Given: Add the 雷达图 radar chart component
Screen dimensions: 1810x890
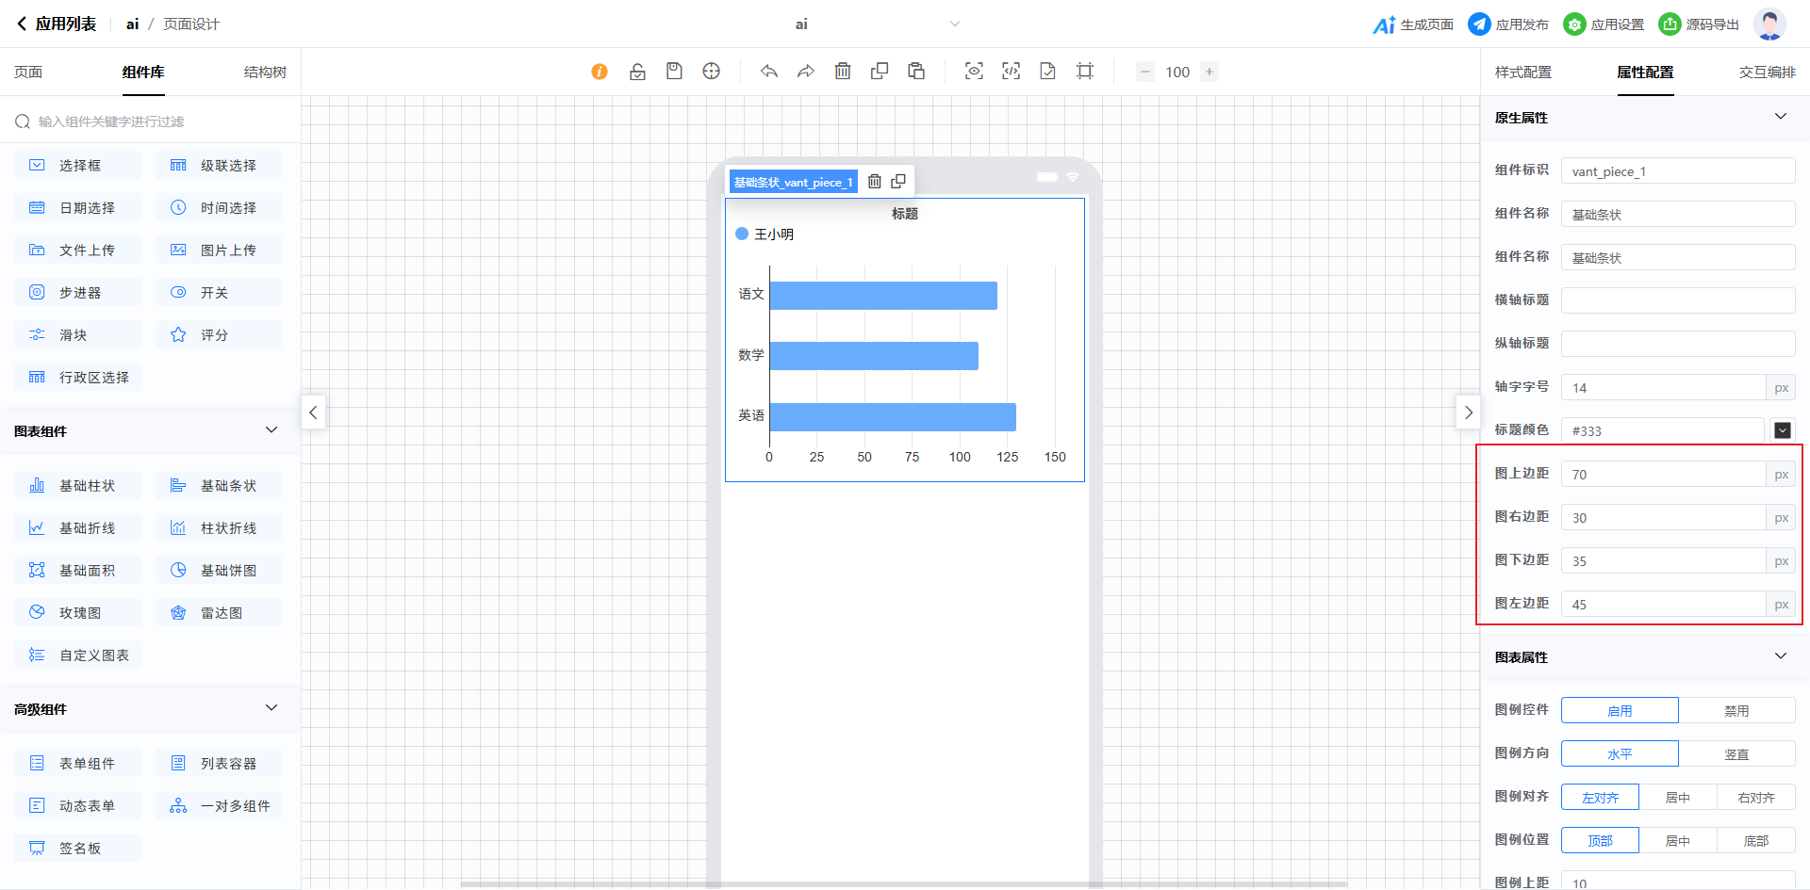Looking at the screenshot, I should [x=219, y=613].
